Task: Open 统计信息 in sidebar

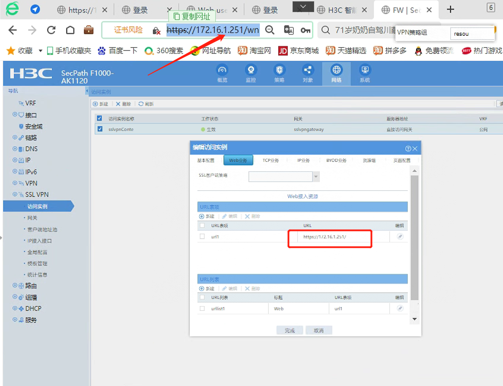Action: tap(37, 275)
